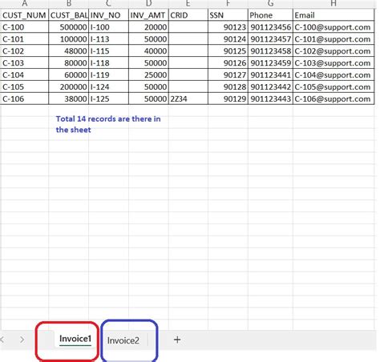Screen dimensions: 380x362
Task: Click the INV_AMT header cell
Action: (x=148, y=15)
